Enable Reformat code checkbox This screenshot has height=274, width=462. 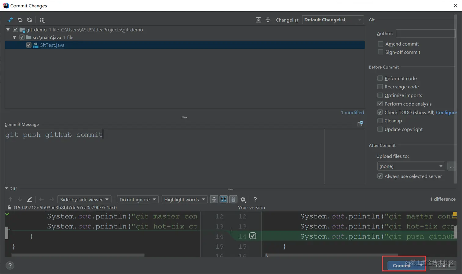[x=380, y=78]
